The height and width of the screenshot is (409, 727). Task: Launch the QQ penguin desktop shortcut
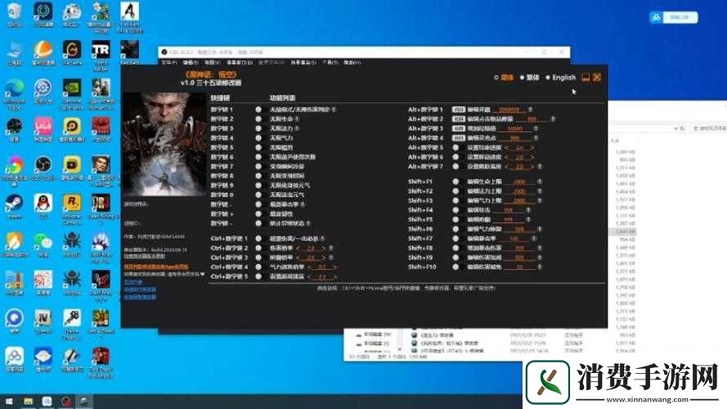(43, 201)
